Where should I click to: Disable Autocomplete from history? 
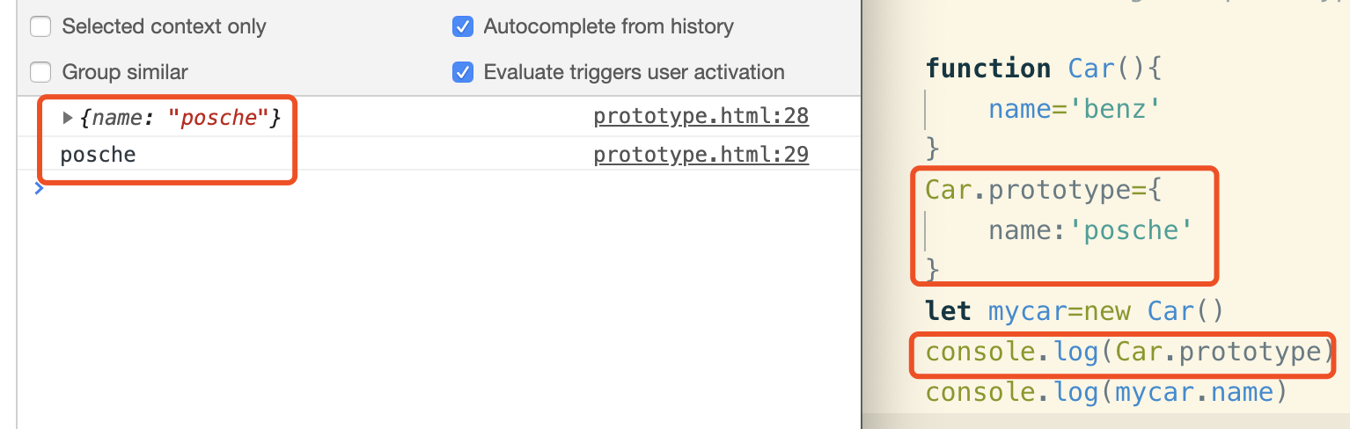tap(463, 27)
